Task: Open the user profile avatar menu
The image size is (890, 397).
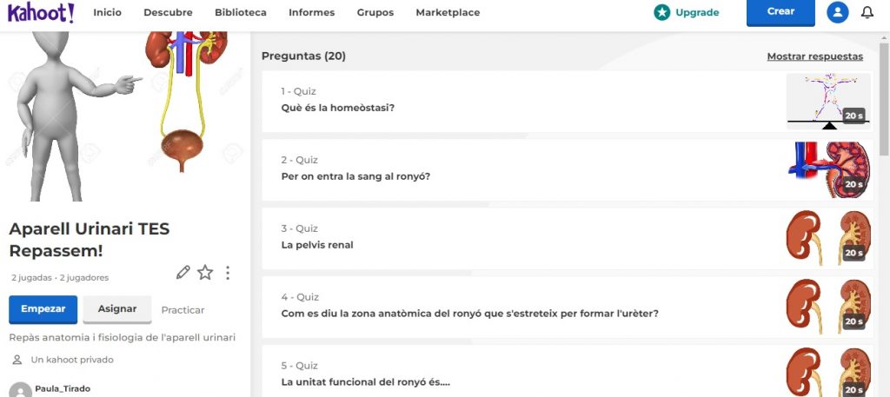Action: click(837, 13)
